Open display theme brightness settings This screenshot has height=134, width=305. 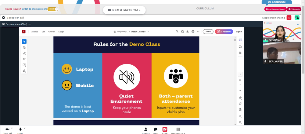click(x=240, y=98)
